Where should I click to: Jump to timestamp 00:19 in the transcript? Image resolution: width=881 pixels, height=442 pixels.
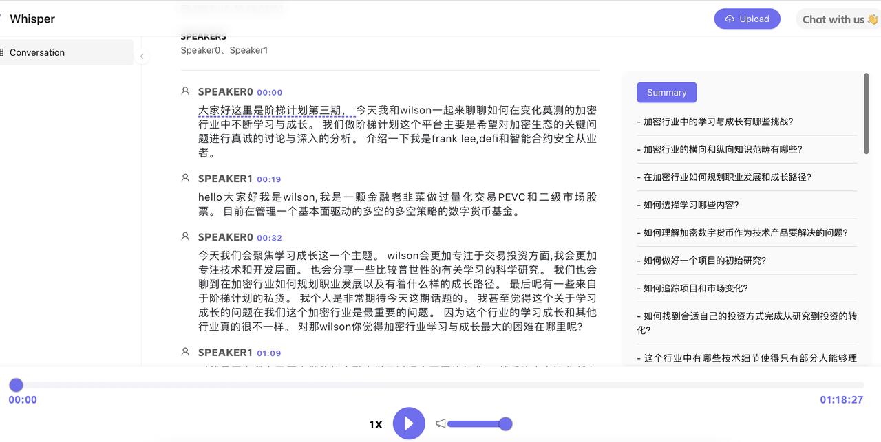pyautogui.click(x=268, y=179)
